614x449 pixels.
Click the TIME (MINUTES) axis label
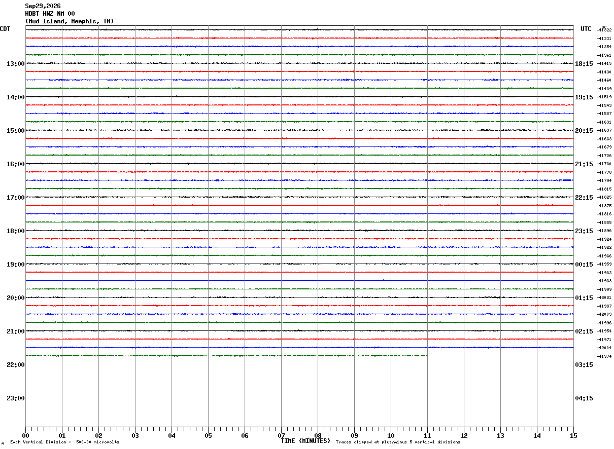click(305, 441)
